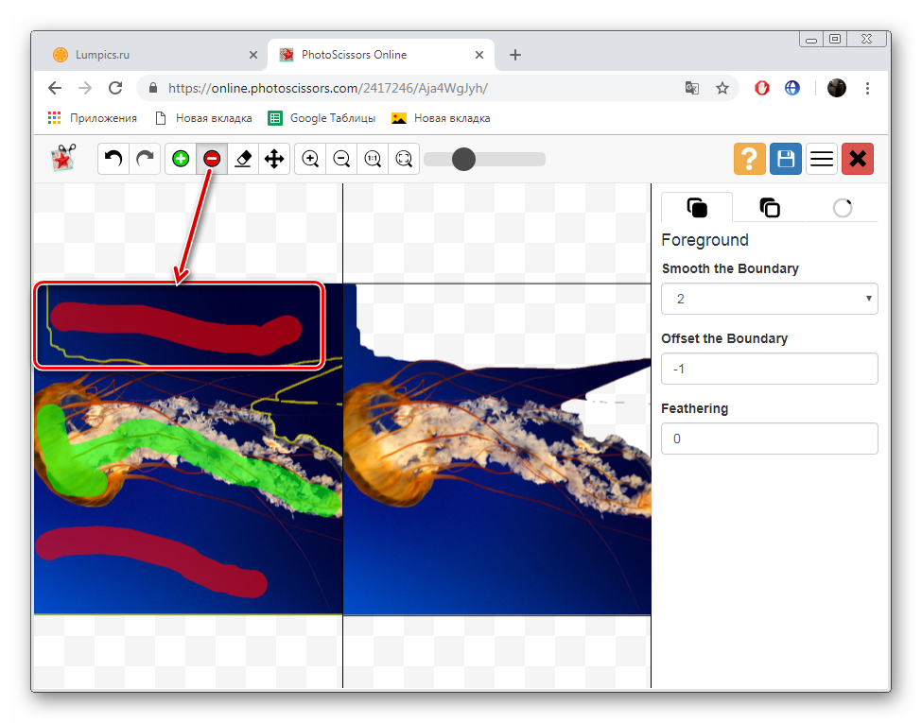This screenshot has height=723, width=922.
Task: Zoom in with the magnifier plus
Action: (310, 159)
